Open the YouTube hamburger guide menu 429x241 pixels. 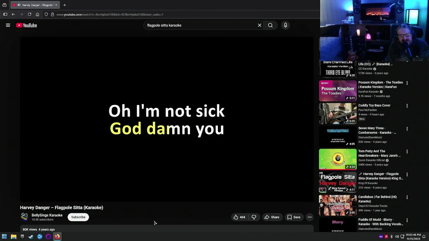[x=8, y=25]
